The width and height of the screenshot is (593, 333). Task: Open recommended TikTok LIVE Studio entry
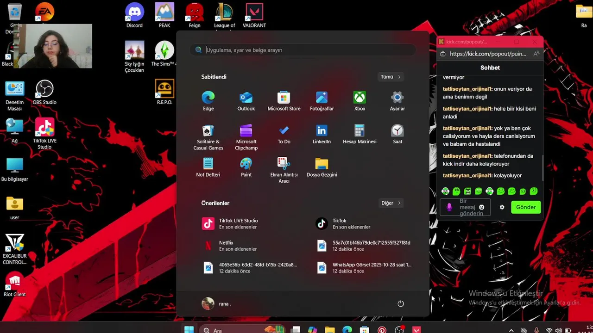[x=250, y=224]
